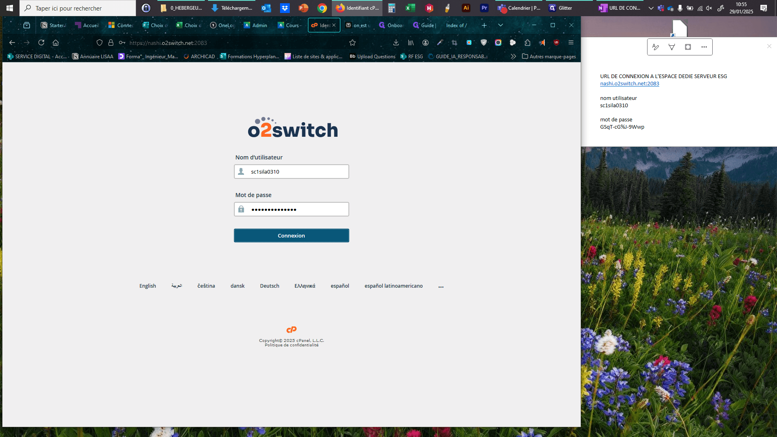Open the Upload Questions bookmark
Viewport: 777px width, 437px height.
[x=372, y=57]
